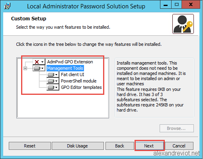Viewport: 203px width, 159px height.
Task: Click the AdmPwd GPO Extension red X feature icon
Action: [39, 62]
